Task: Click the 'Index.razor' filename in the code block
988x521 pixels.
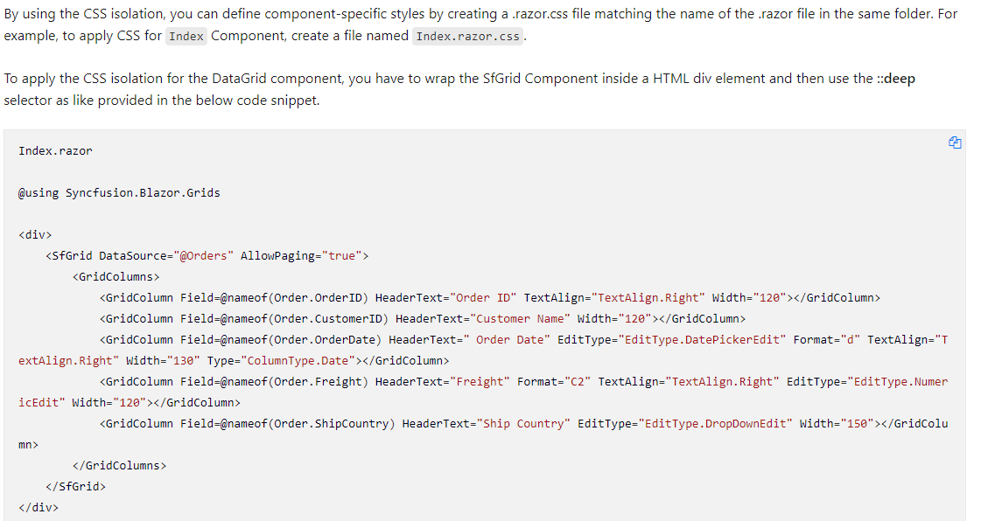Action: point(55,151)
